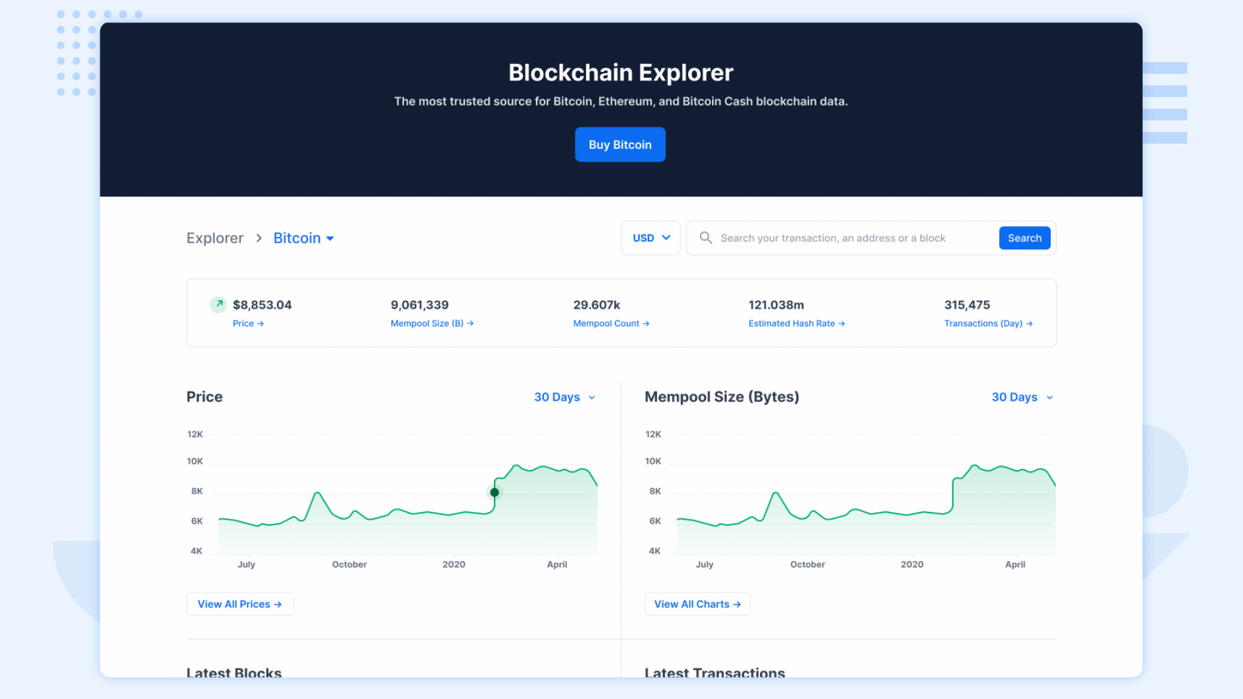Click the Mempool Size (Bytes) heading
1243x699 pixels.
pos(722,397)
